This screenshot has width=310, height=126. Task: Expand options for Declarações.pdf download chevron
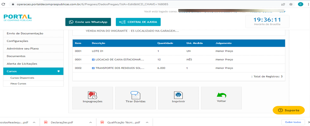coord(91,122)
